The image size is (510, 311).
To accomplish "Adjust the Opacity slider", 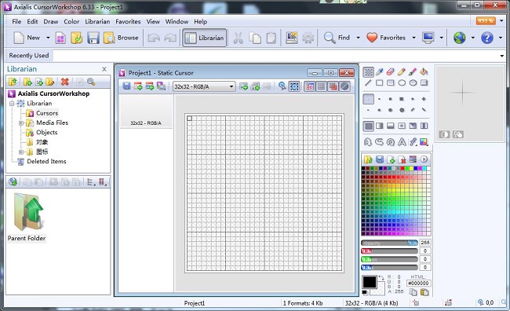I will coord(389,243).
